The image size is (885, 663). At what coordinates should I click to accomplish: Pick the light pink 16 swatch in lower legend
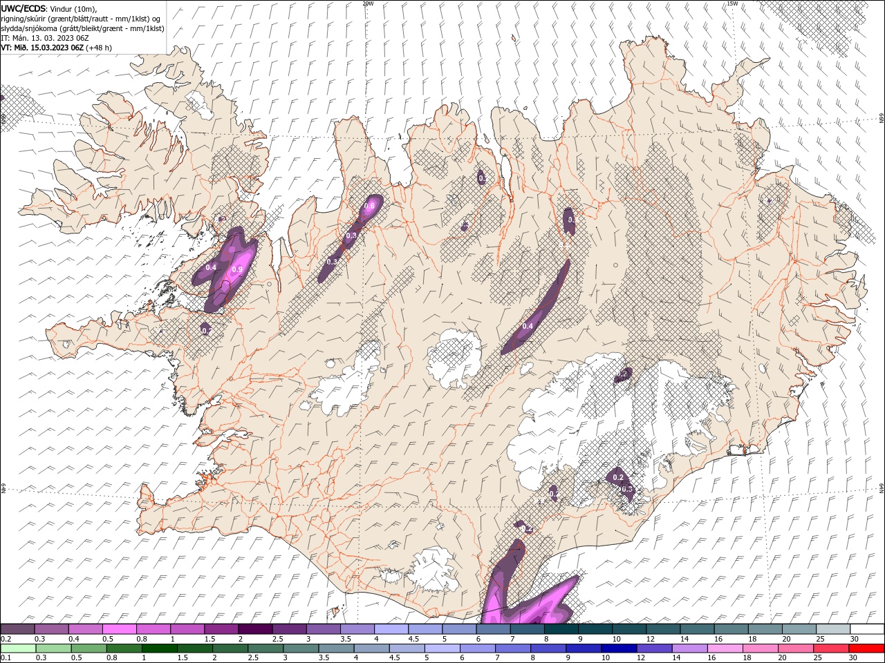point(725,648)
